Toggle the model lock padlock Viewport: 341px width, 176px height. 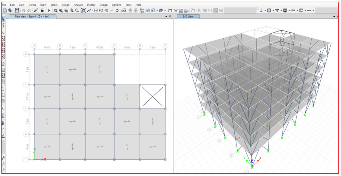42,10
